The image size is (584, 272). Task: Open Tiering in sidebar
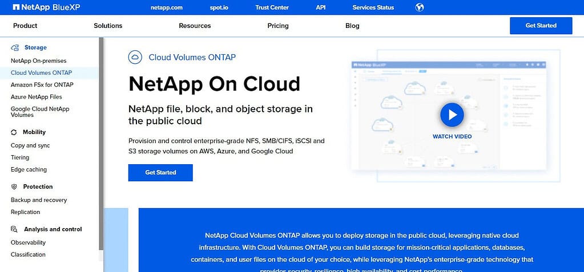coord(20,157)
